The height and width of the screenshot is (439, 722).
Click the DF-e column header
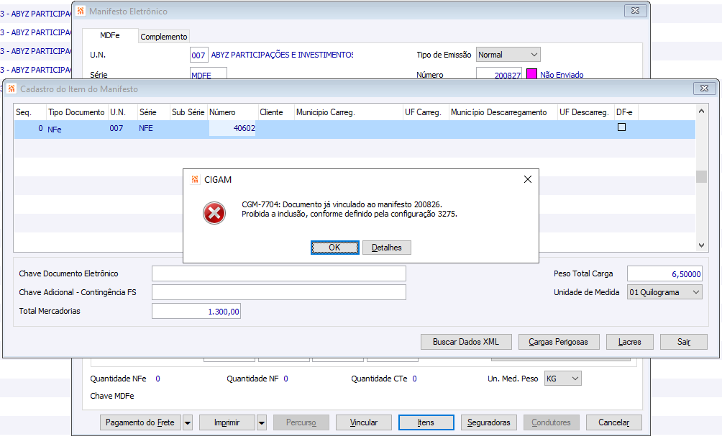coord(626,112)
